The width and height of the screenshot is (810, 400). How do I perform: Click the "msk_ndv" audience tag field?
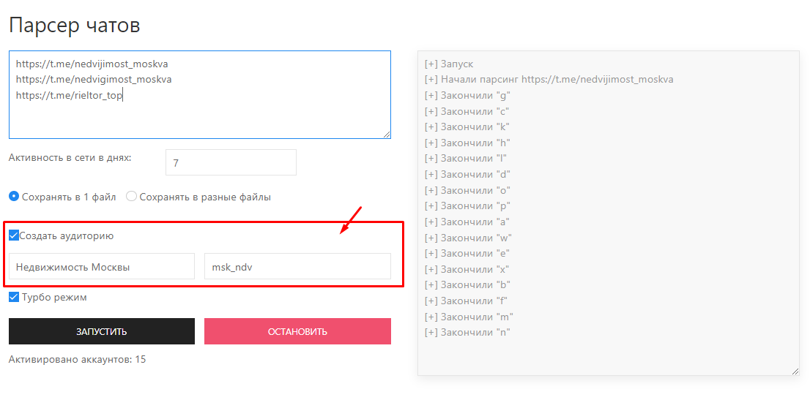[x=297, y=267]
